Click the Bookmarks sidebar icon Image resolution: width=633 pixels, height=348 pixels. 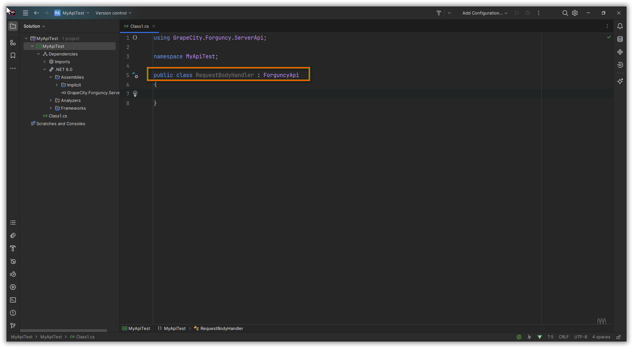13,55
